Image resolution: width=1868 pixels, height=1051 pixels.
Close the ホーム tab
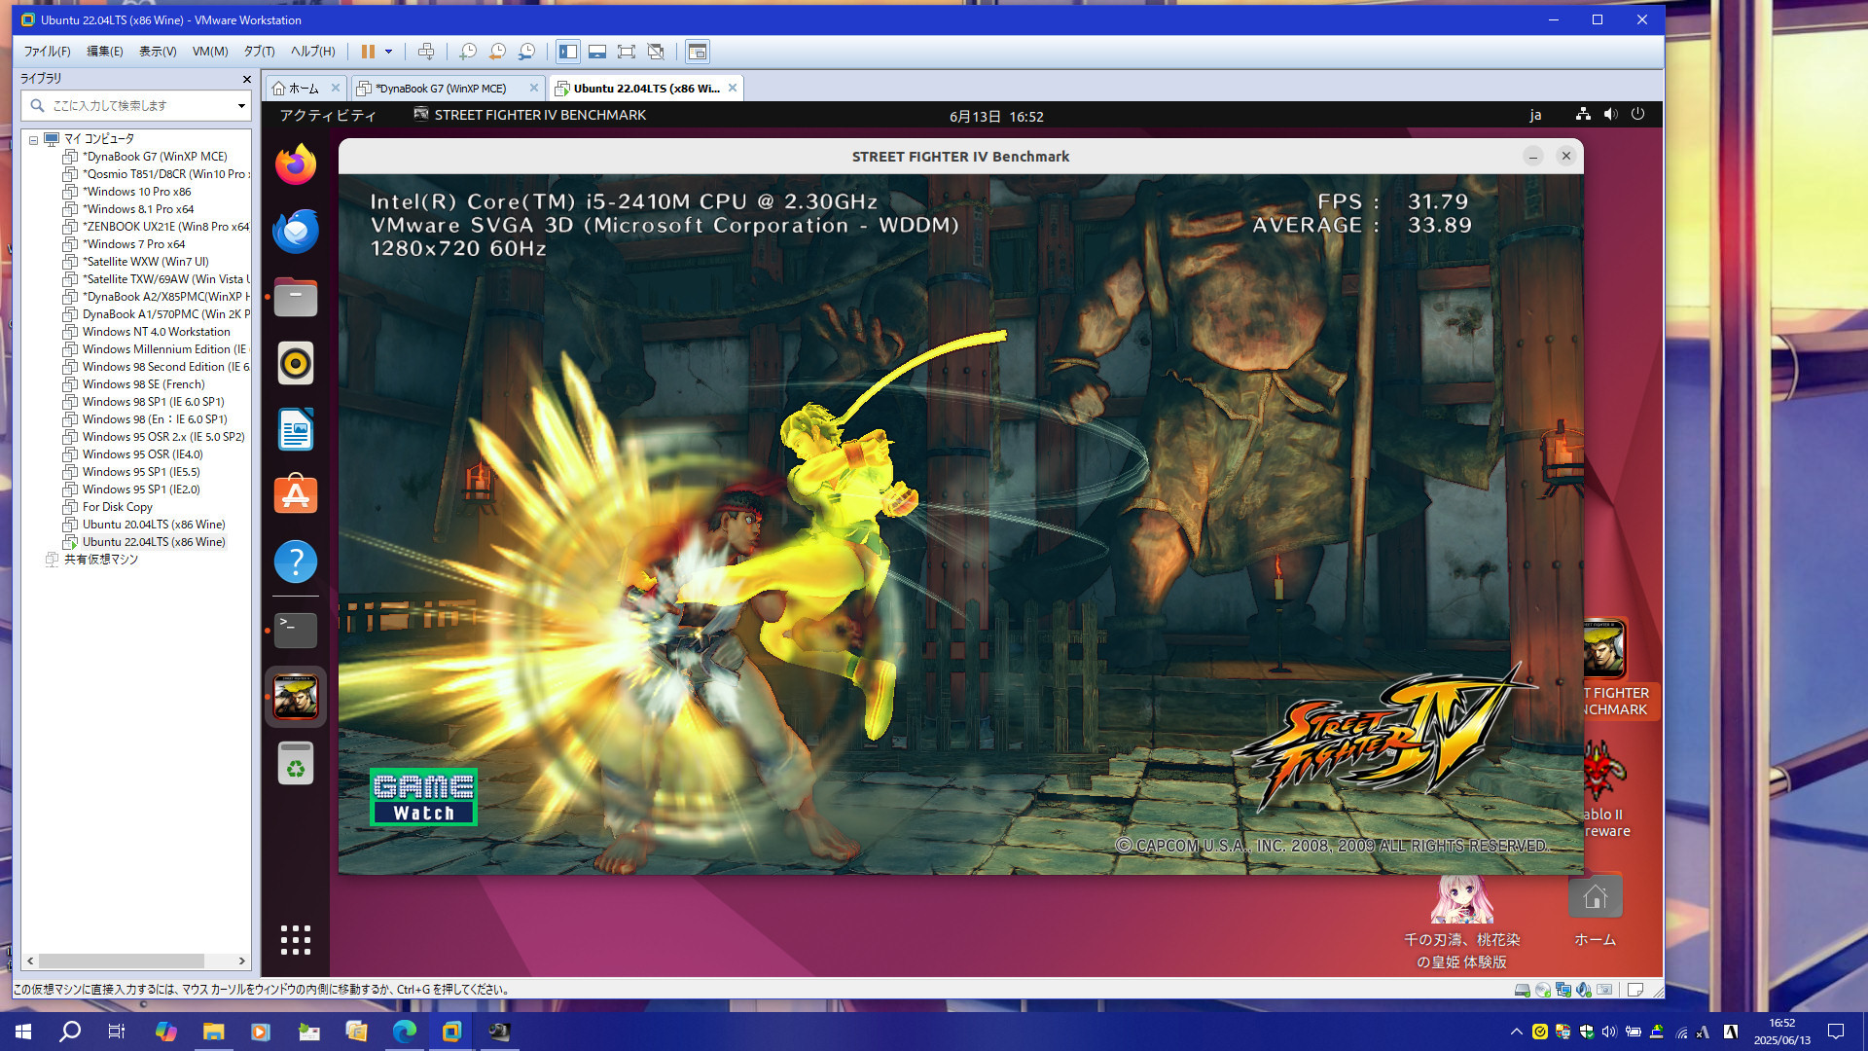coord(336,88)
